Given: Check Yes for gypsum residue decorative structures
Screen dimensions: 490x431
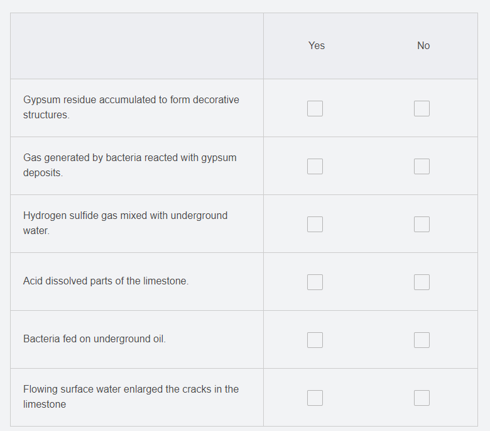Looking at the screenshot, I should [x=315, y=108].
